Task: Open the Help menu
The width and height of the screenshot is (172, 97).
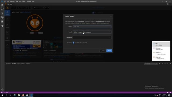Action: coord(33,1)
